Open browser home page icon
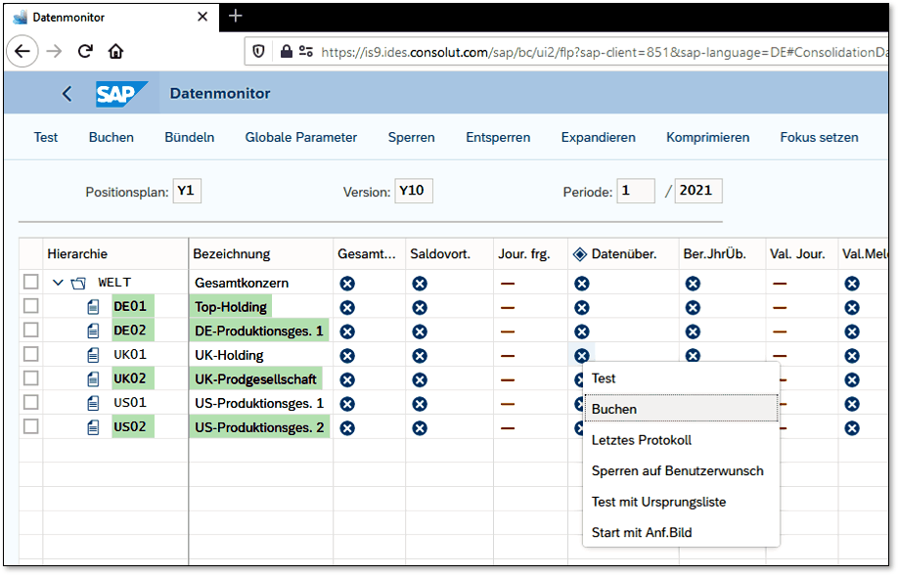 (x=115, y=51)
